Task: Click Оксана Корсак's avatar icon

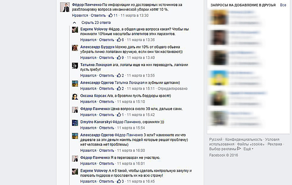Action: click(x=75, y=96)
